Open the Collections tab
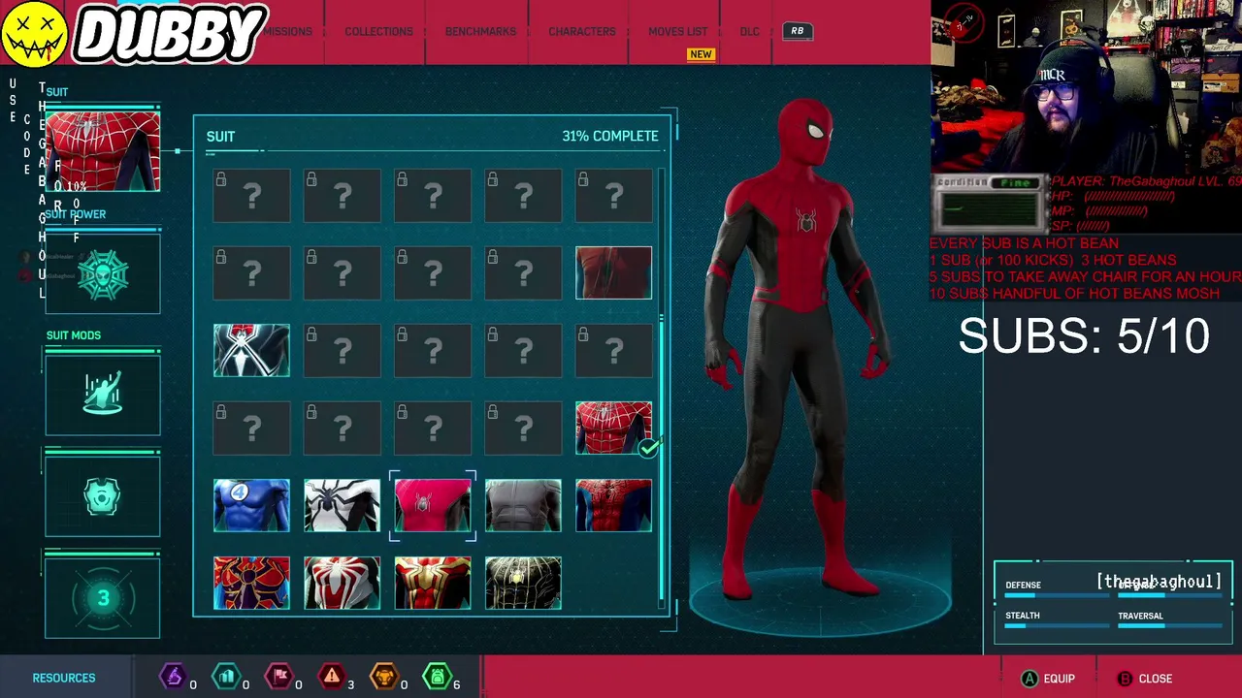Screen dimensions: 1242x698 tap(378, 31)
